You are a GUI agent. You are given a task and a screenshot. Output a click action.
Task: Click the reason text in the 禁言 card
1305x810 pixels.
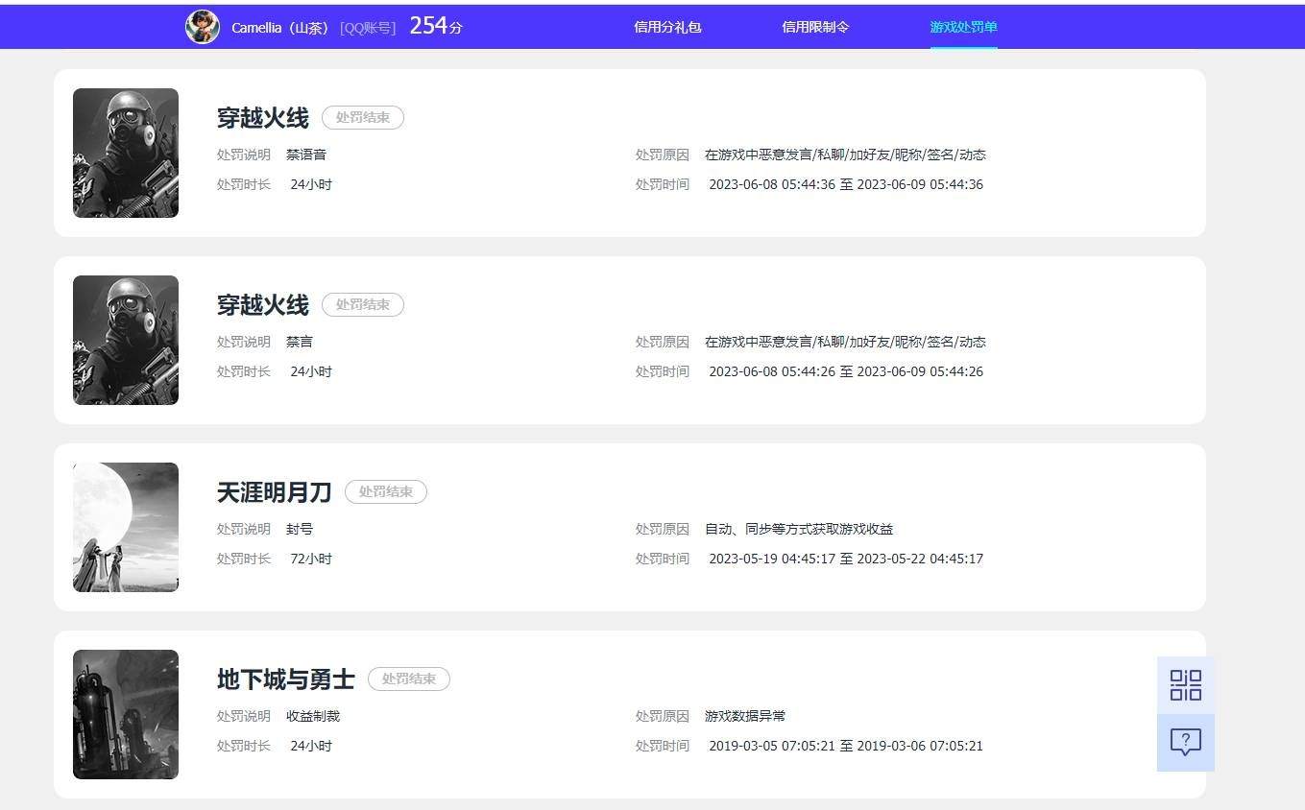(x=845, y=342)
